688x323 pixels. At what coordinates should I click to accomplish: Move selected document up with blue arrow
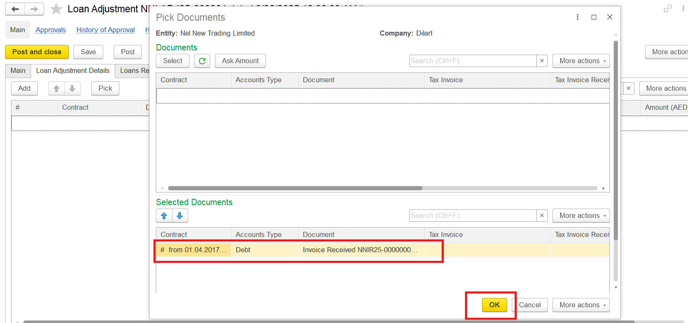tap(164, 216)
